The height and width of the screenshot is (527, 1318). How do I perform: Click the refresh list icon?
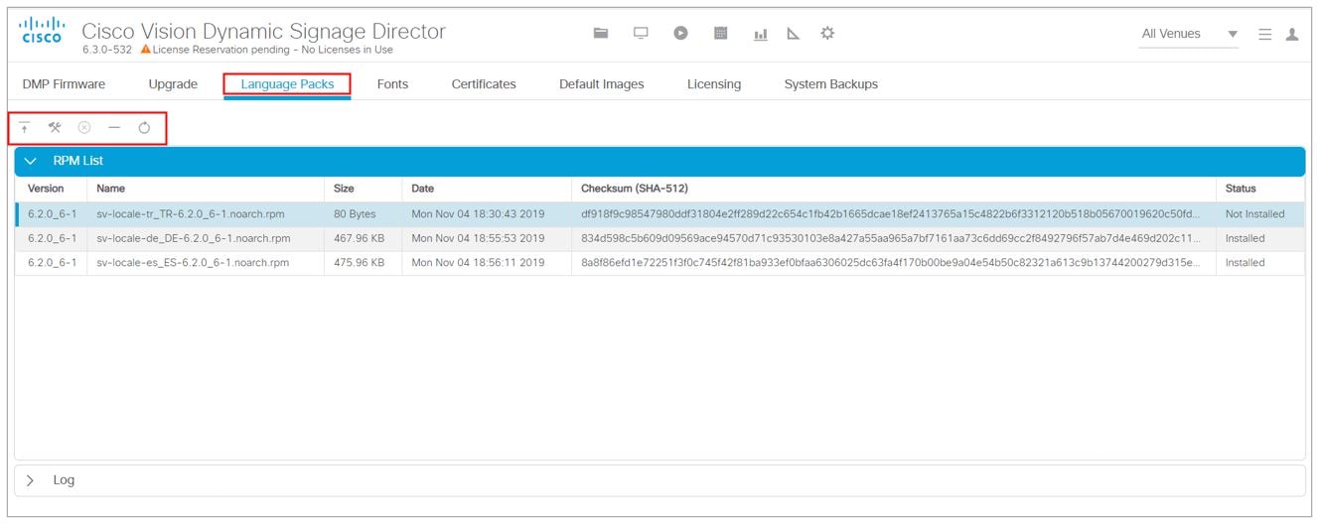[x=144, y=127]
